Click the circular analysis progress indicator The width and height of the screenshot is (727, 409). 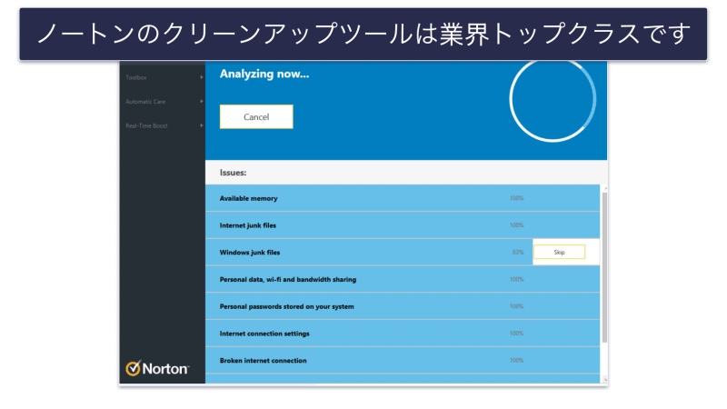click(x=553, y=99)
